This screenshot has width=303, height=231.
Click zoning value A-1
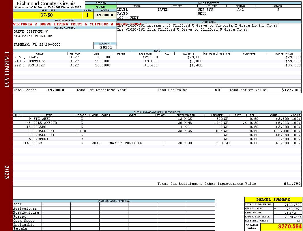pos(241,10)
